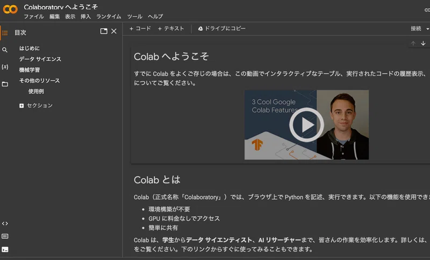Click the GPU に料金なしでアクセス bullet
The image size is (430, 260).
click(x=184, y=219)
